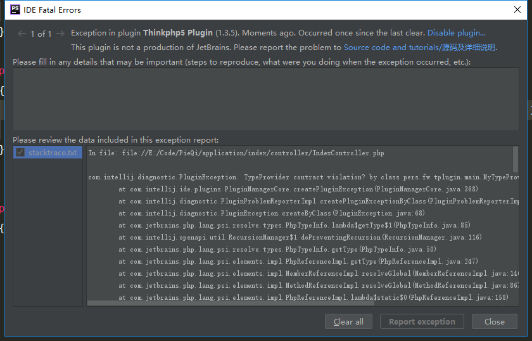Screen dimensions: 532x341
Task: Click the PhpTypeInfo.java:85 lambda stack line
Action: point(294,225)
